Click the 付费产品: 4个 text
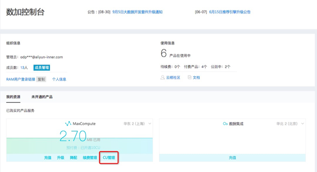This screenshot has height=172, width=317. [195, 67]
